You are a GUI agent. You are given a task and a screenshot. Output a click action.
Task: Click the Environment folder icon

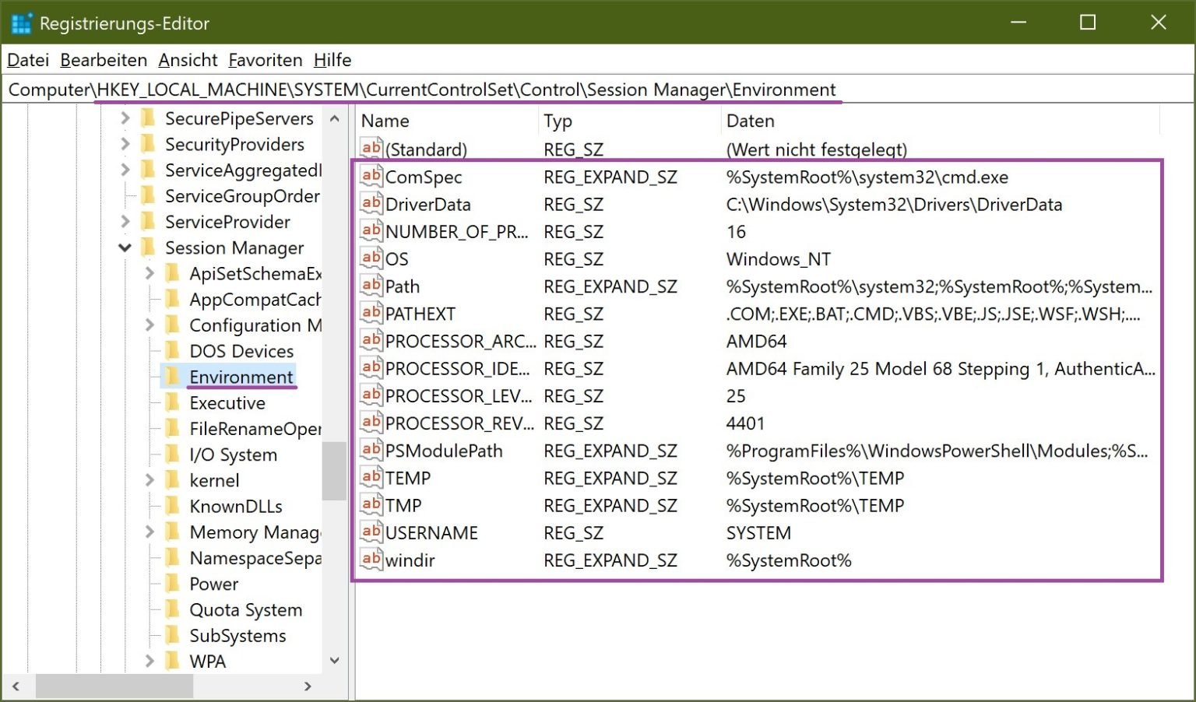coord(174,377)
